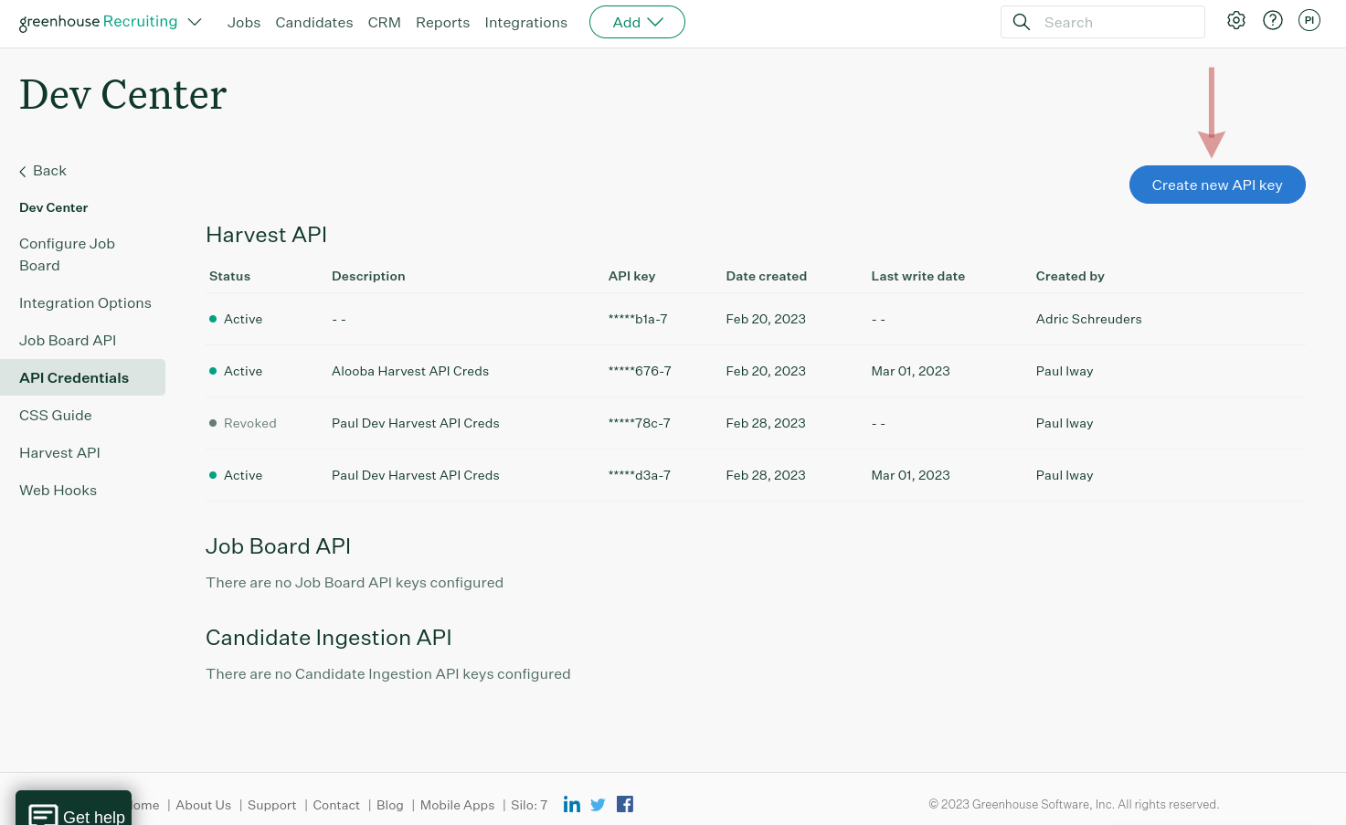Open the Reports menu
1346x825 pixels.
coord(442,22)
